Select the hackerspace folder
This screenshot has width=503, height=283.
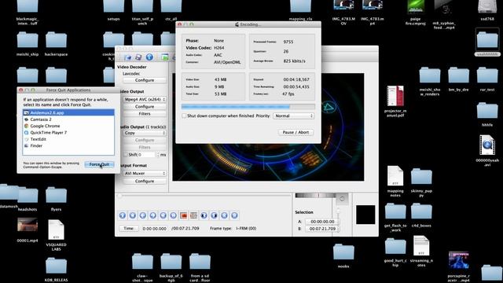56,40
